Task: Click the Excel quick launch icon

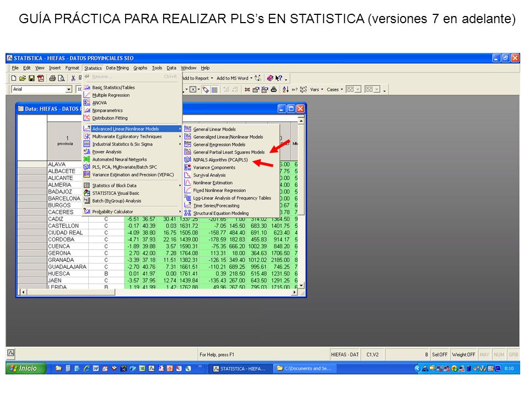Action: 142,368
